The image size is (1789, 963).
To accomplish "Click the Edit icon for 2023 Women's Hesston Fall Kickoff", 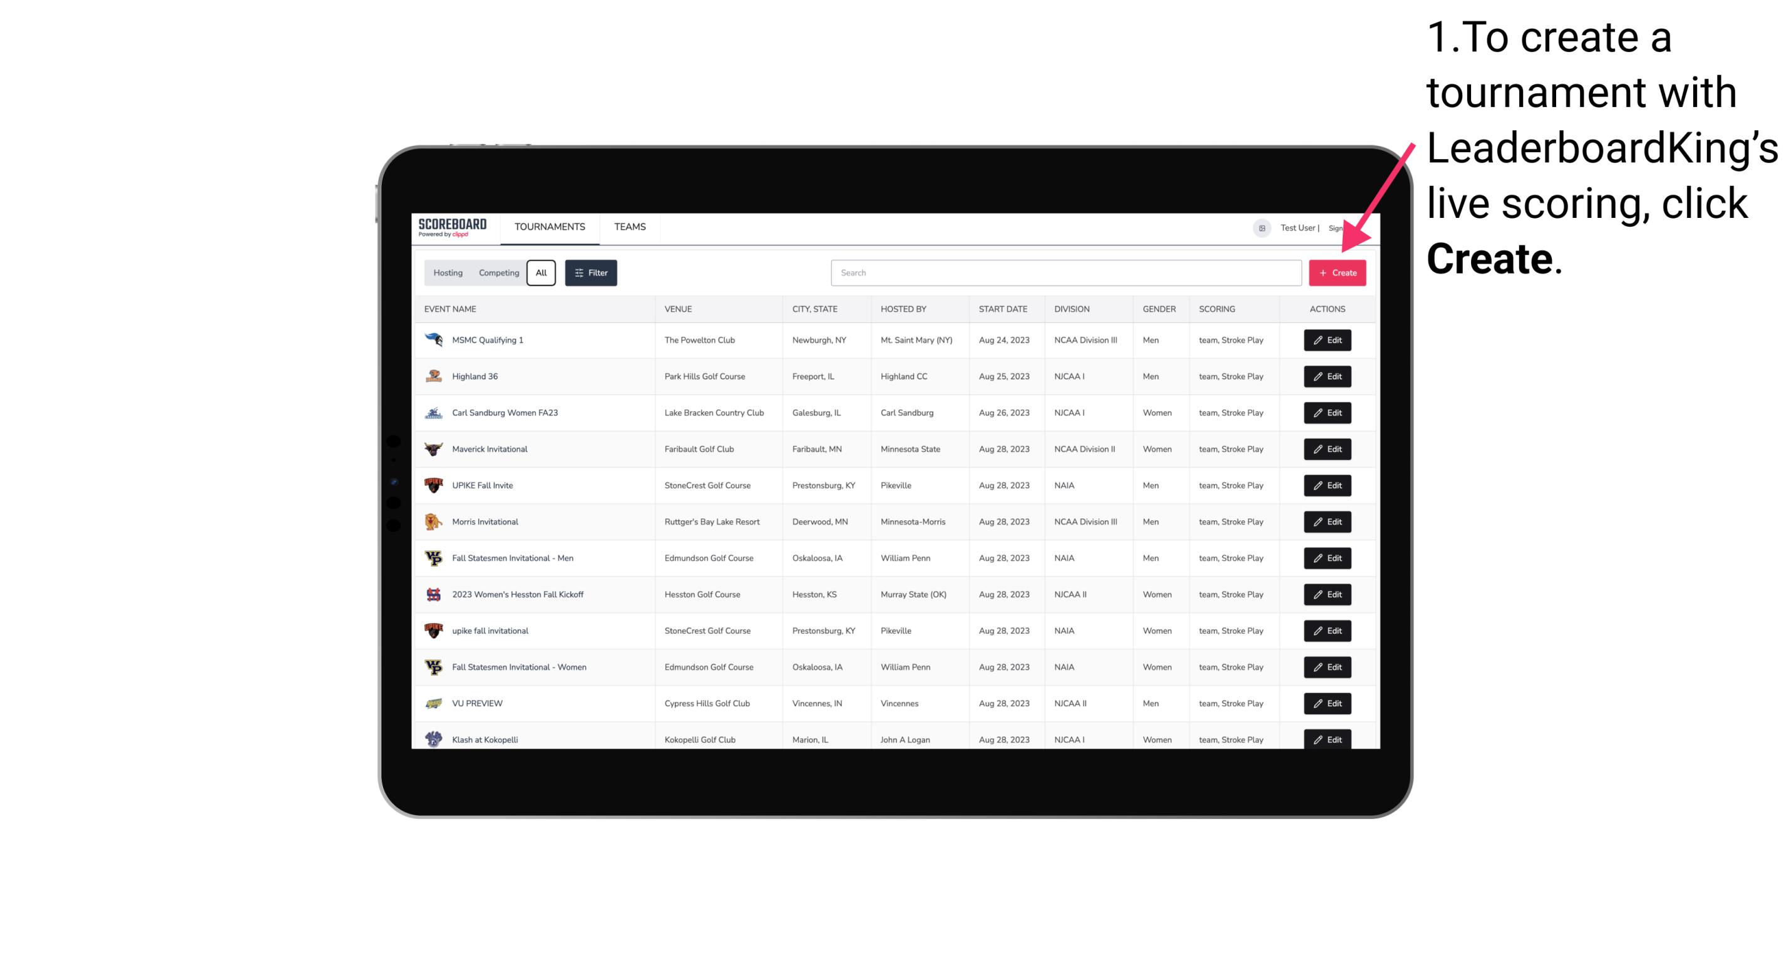I will point(1328,594).
